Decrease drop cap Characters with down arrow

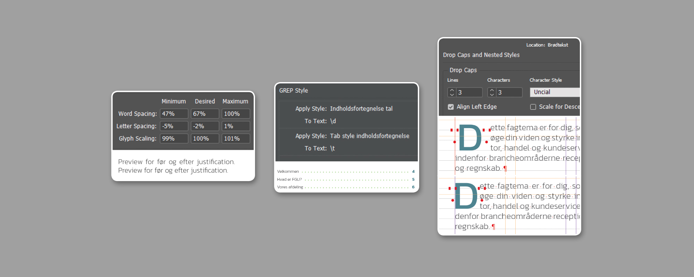tap(492, 95)
